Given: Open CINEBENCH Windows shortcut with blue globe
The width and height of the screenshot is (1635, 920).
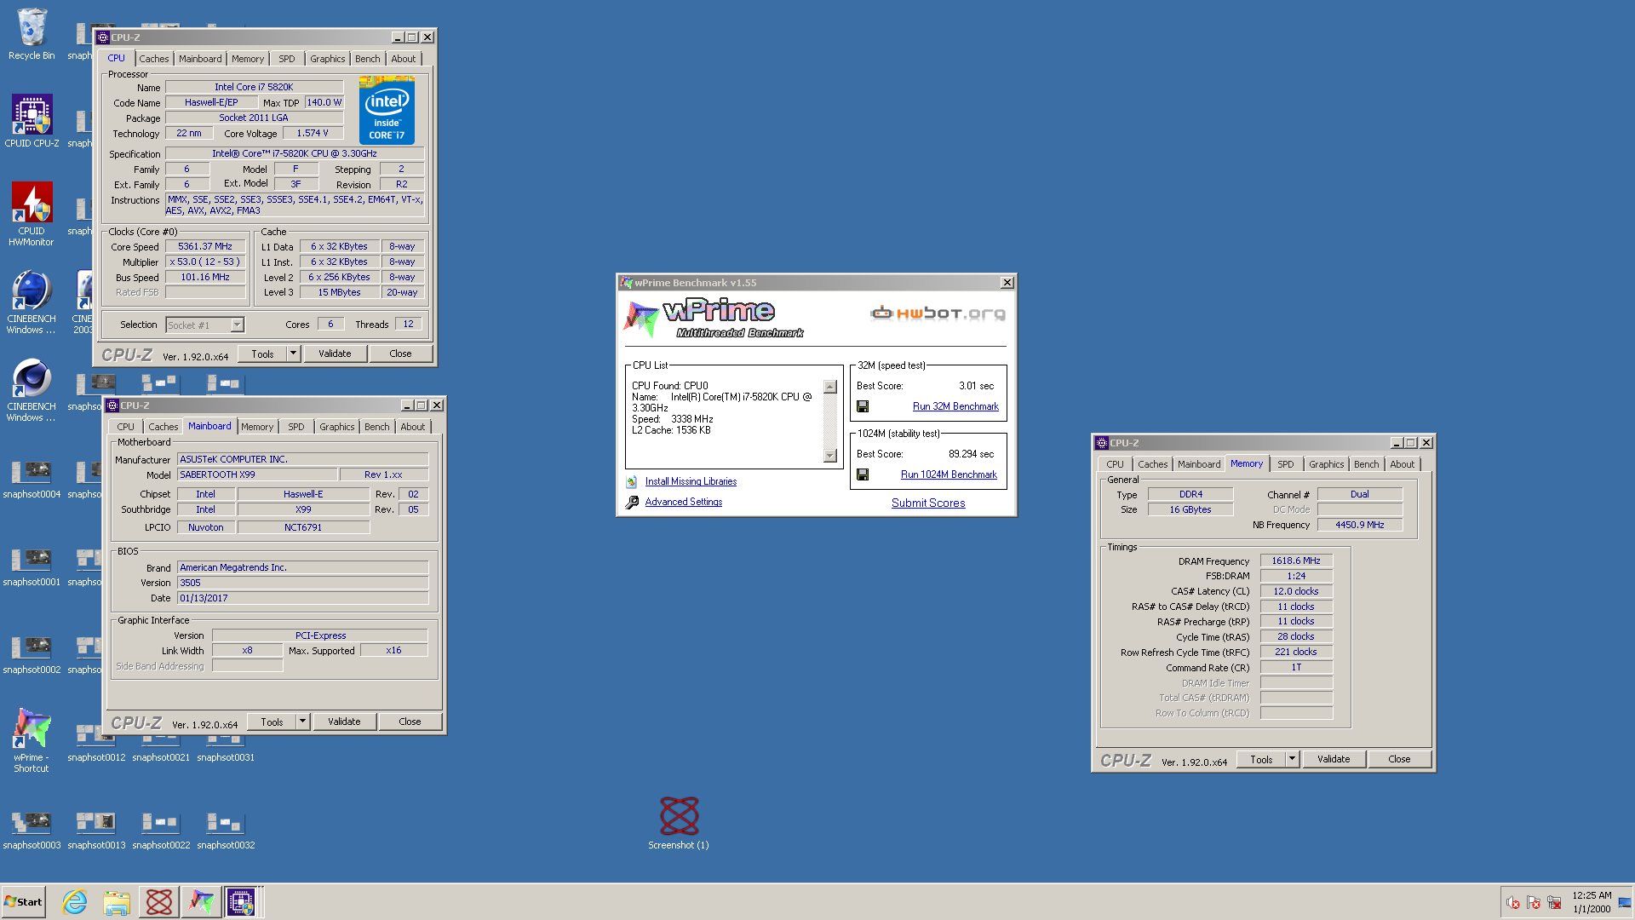Looking at the screenshot, I should click(32, 302).
